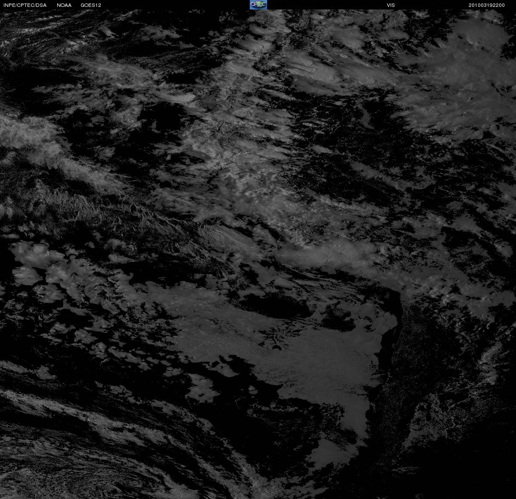Click the 201003192200 timestamp
This screenshot has width=516, height=499.
[486, 5]
